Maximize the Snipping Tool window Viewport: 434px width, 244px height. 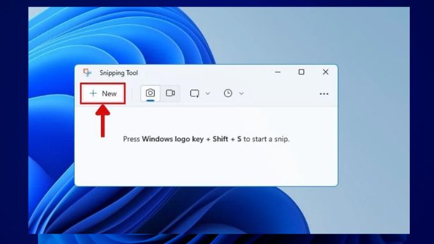301,72
